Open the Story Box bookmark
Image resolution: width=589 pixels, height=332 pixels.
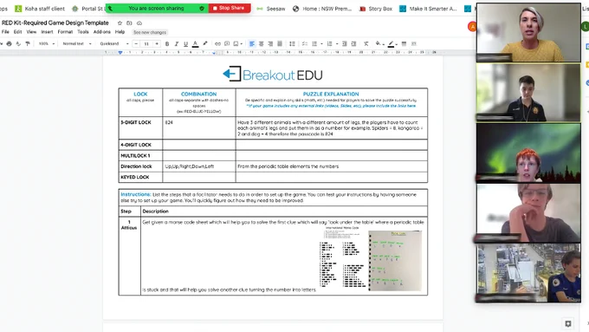tap(376, 9)
